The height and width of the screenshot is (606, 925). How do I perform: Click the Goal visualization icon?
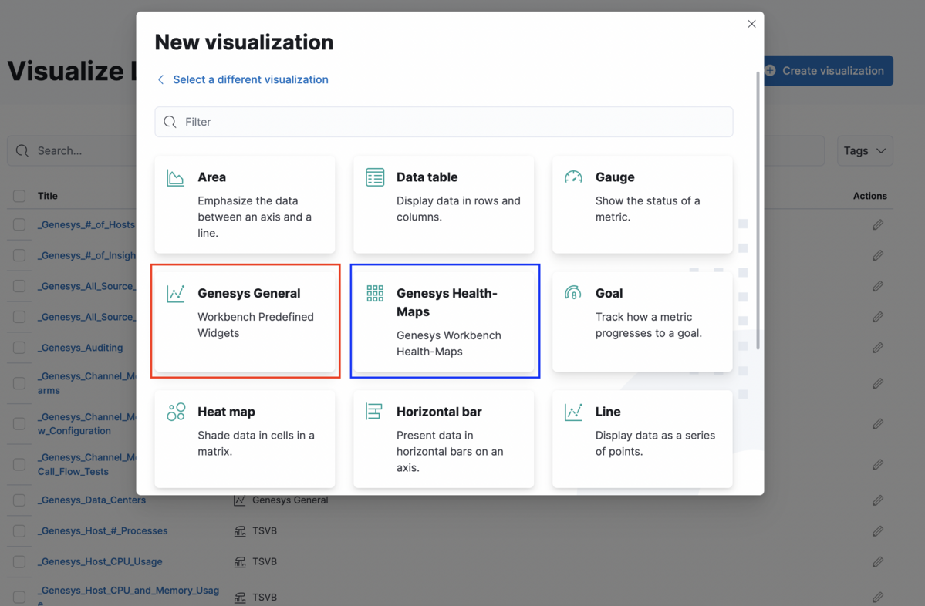point(572,292)
